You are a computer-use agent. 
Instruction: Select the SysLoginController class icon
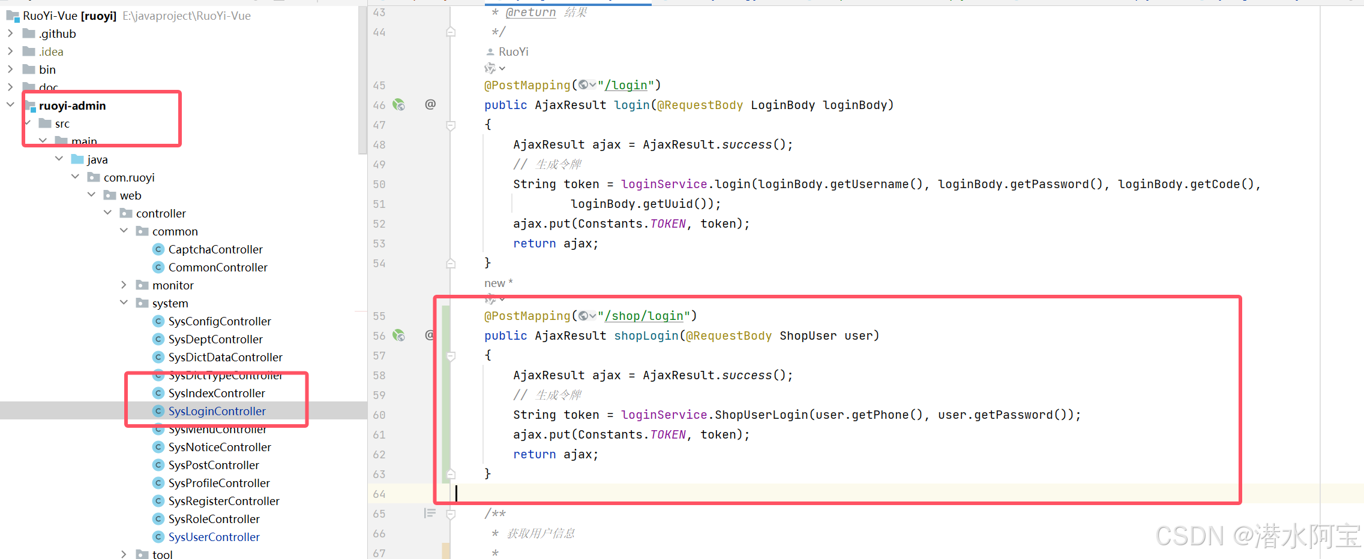click(x=158, y=411)
